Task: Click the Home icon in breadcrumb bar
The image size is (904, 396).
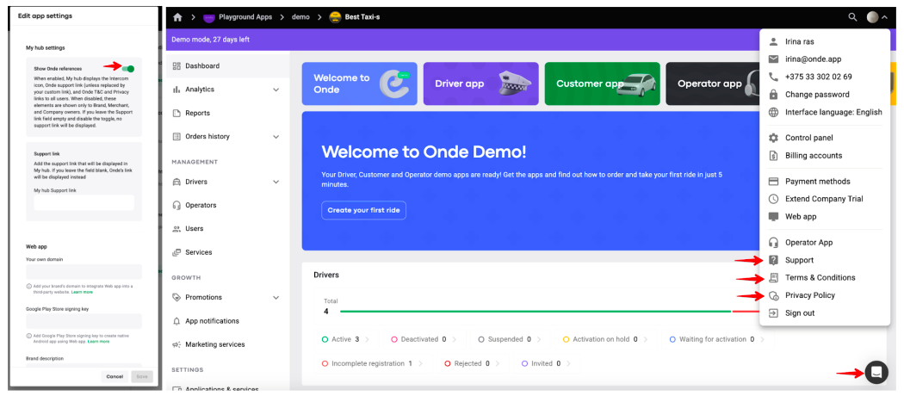Action: pos(177,17)
